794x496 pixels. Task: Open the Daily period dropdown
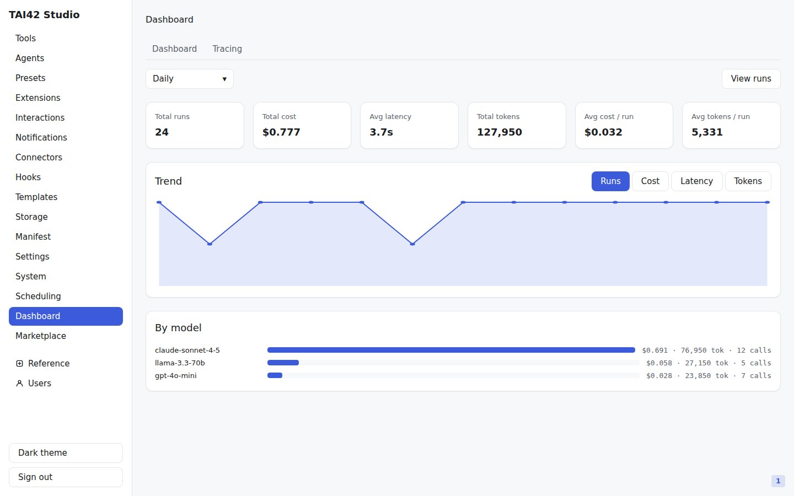pyautogui.click(x=190, y=79)
